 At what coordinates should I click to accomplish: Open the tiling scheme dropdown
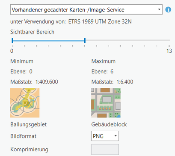point(86,9)
